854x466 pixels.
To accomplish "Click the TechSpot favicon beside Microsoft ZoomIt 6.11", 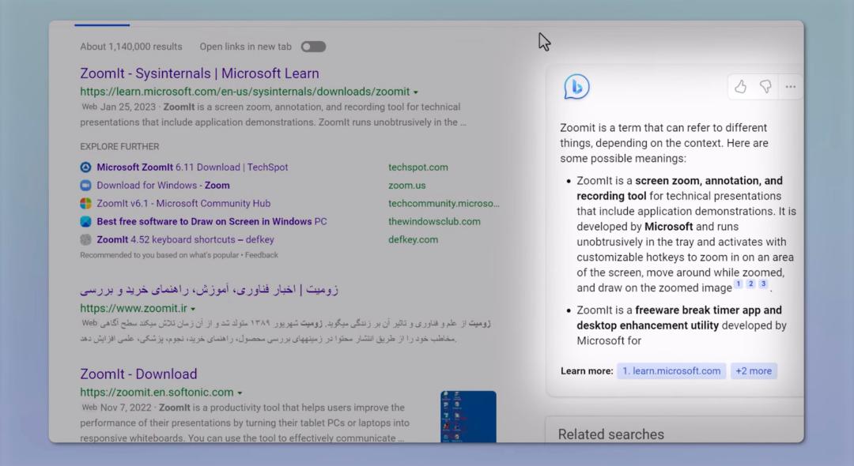I will 85,167.
